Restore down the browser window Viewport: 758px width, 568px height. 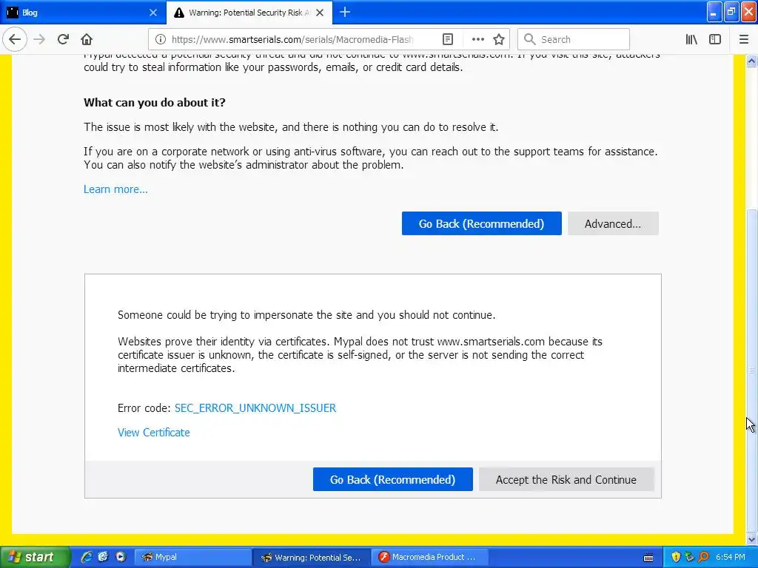pyautogui.click(x=731, y=12)
